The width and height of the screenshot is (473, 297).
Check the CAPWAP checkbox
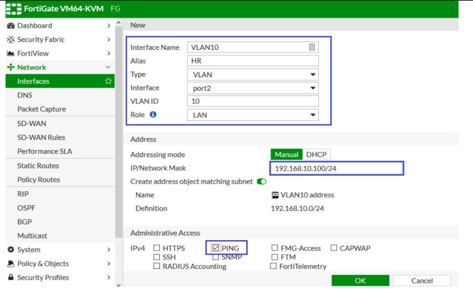[x=334, y=248]
